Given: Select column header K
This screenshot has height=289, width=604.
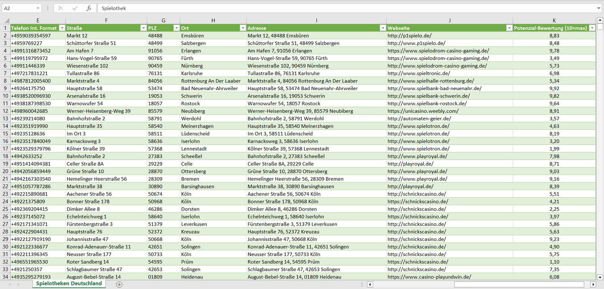Looking at the screenshot, I should pos(554,20).
